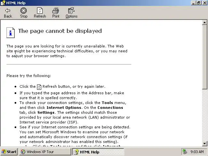Click the vertical scrollbar down arrow
Image resolution: width=208 pixels, height=156 pixels.
pos(204,143)
